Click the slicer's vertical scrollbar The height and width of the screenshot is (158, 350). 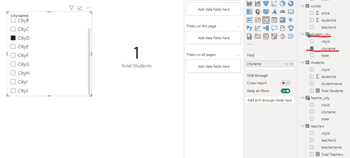(x=89, y=61)
